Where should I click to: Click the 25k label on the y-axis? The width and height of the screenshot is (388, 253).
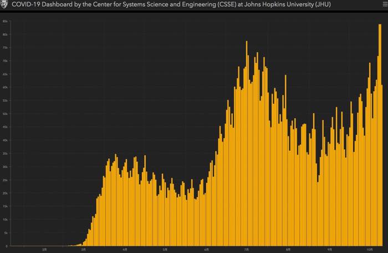(x=5, y=180)
